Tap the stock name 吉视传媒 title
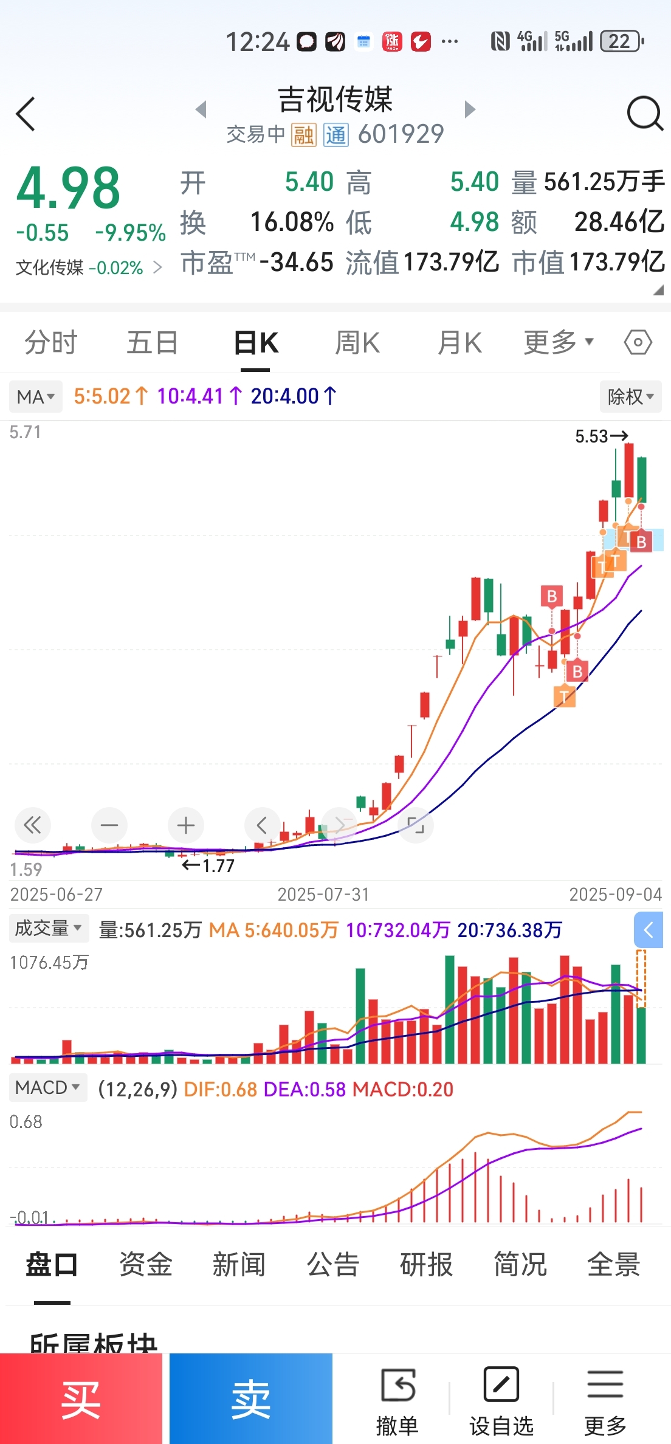 pos(335,100)
